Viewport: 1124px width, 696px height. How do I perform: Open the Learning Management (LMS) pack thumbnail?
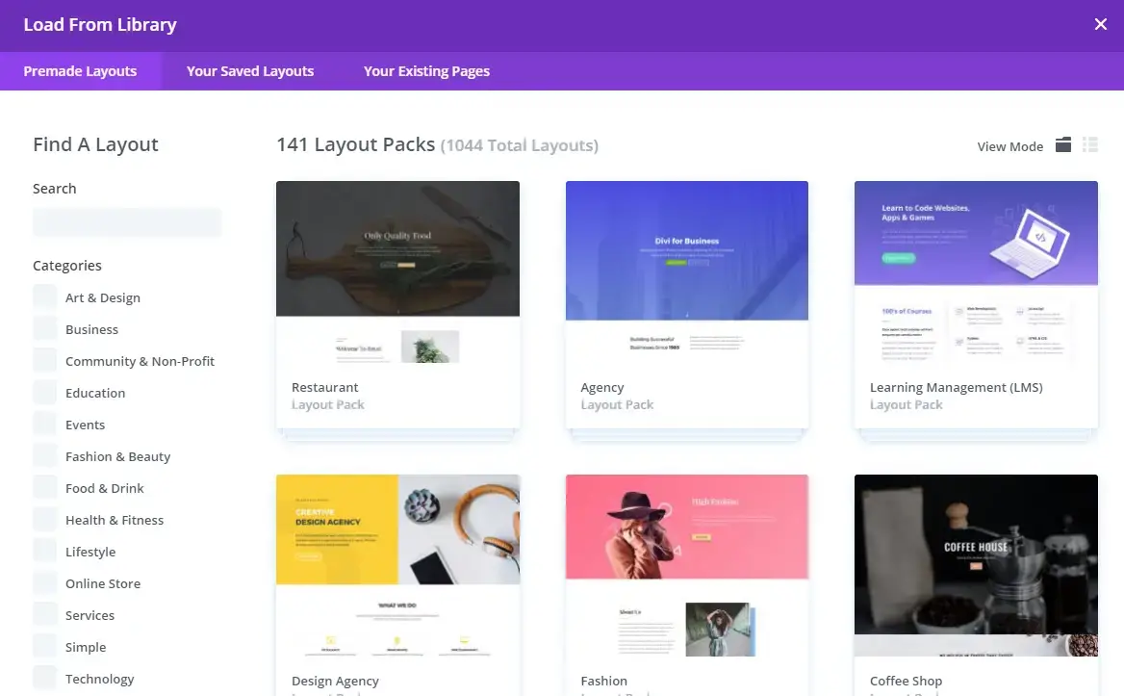976,272
